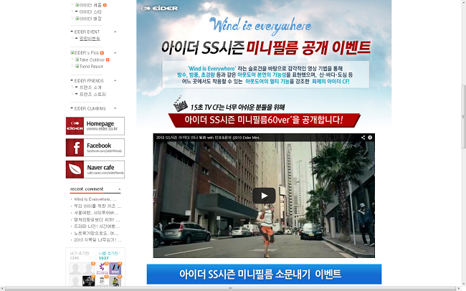Open the Eider Homepage banner
466x291 pixels.
click(95, 126)
